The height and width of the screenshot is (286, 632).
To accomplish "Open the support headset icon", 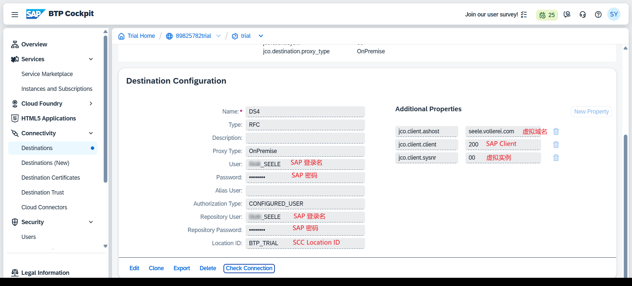I will [x=583, y=14].
